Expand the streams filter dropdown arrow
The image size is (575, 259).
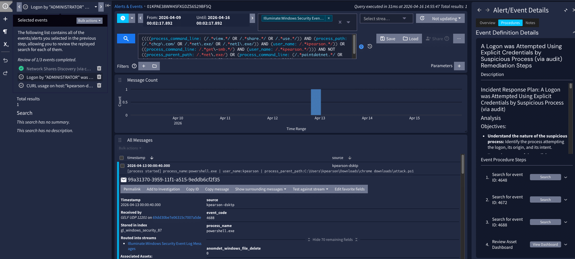tap(349, 22)
